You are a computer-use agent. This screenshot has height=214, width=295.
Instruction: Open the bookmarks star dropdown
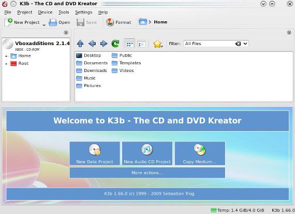(x=158, y=44)
